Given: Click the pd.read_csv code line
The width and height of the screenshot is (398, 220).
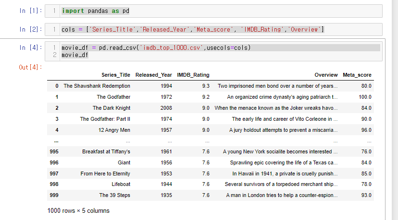Looking at the screenshot, I should pos(156,47).
